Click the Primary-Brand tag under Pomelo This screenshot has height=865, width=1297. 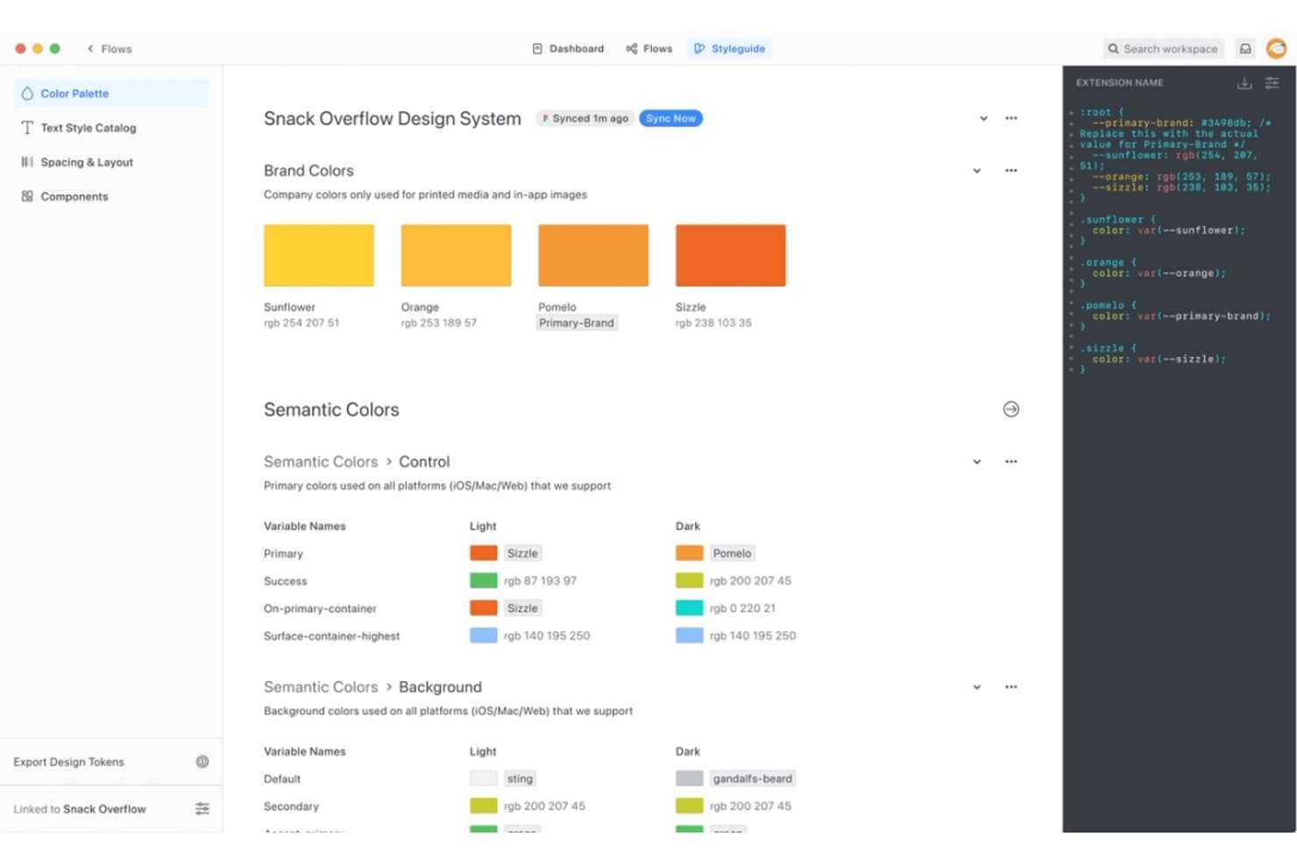click(577, 323)
